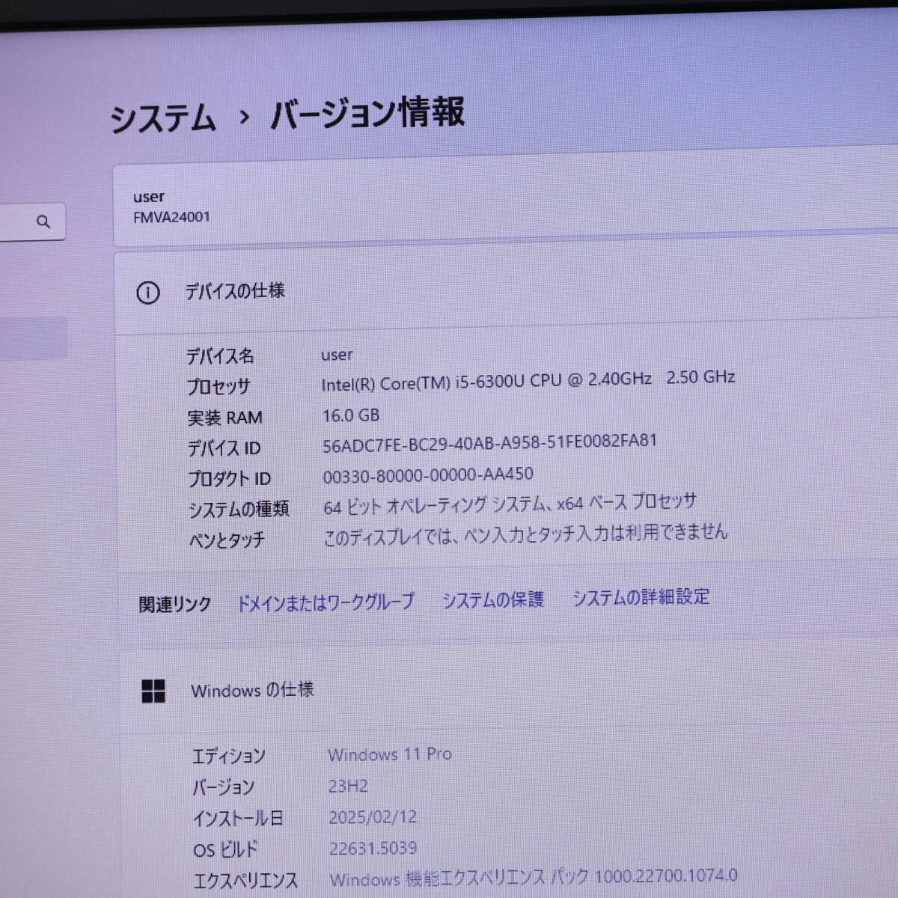Viewport: 898px width, 898px height.
Task: Click the 64 ビット system type value
Action: pyautogui.click(x=510, y=504)
